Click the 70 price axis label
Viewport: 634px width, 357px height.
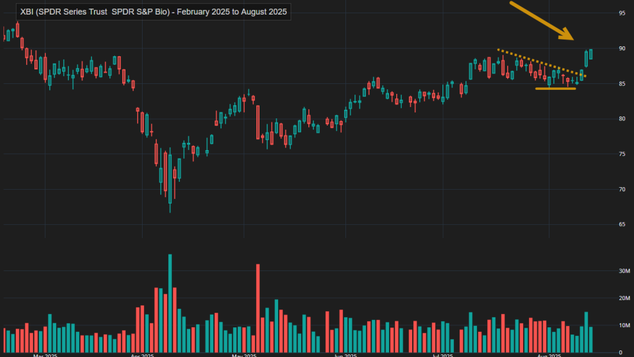[622, 190]
